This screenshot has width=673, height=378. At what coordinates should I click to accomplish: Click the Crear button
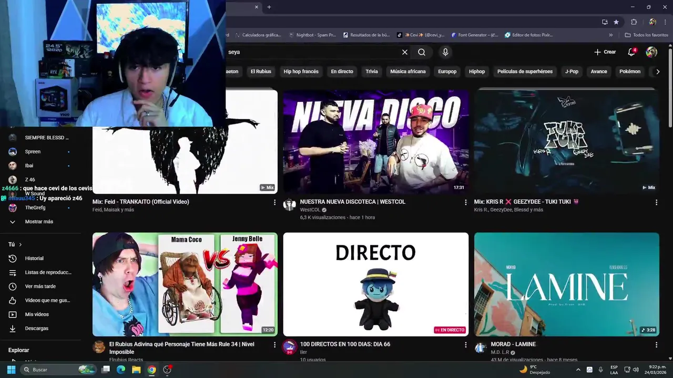click(x=605, y=52)
